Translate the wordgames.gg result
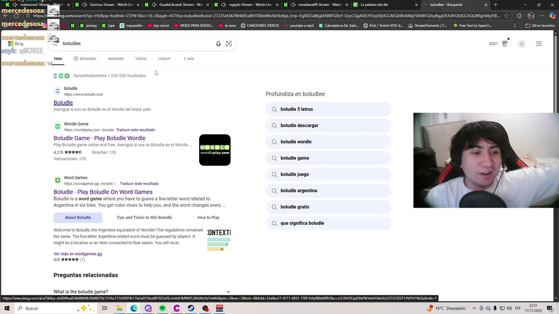 (139, 184)
